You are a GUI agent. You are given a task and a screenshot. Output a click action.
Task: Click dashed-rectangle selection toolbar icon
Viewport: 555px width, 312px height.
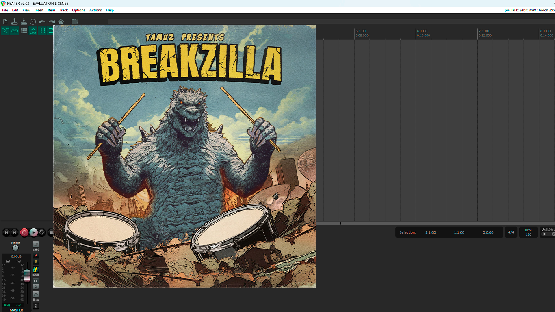pos(74,22)
